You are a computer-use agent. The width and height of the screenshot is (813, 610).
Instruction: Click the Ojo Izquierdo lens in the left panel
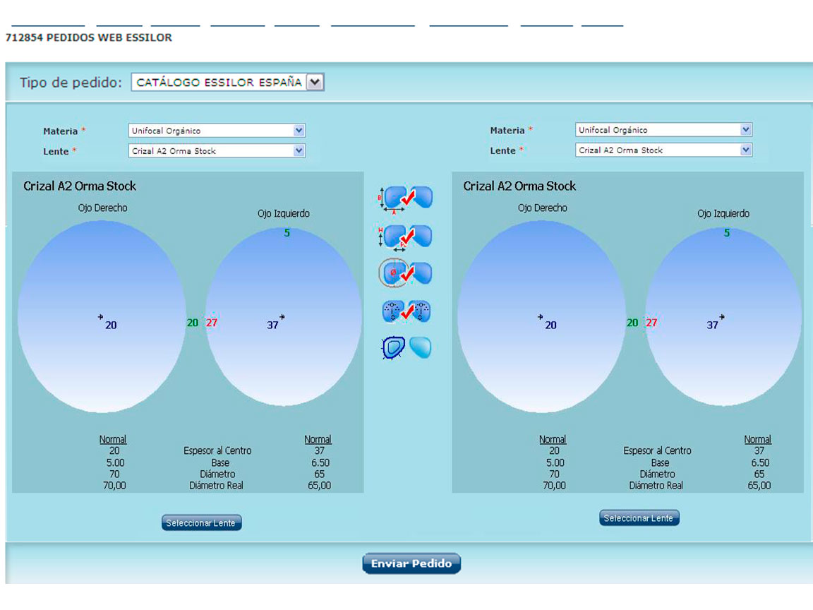click(283, 317)
